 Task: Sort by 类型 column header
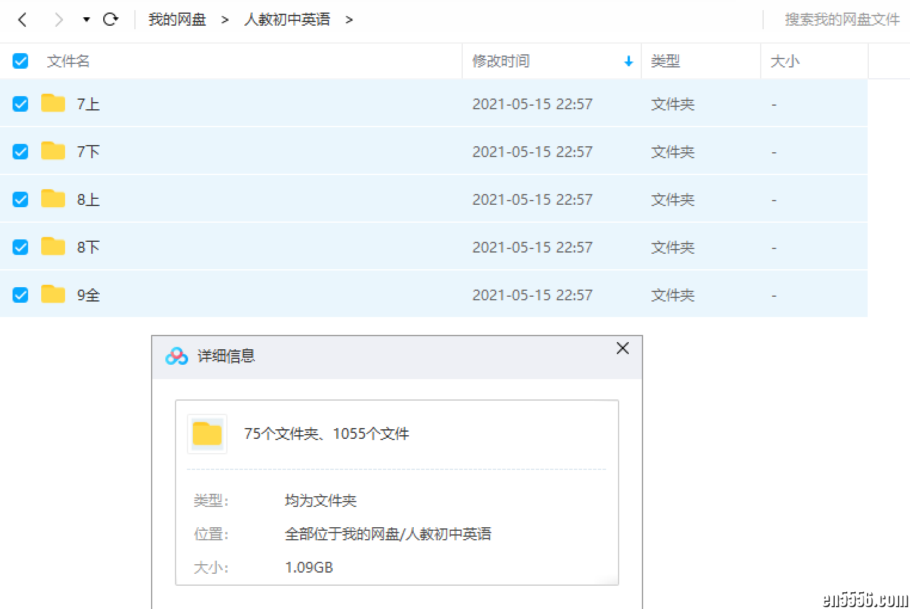click(665, 61)
